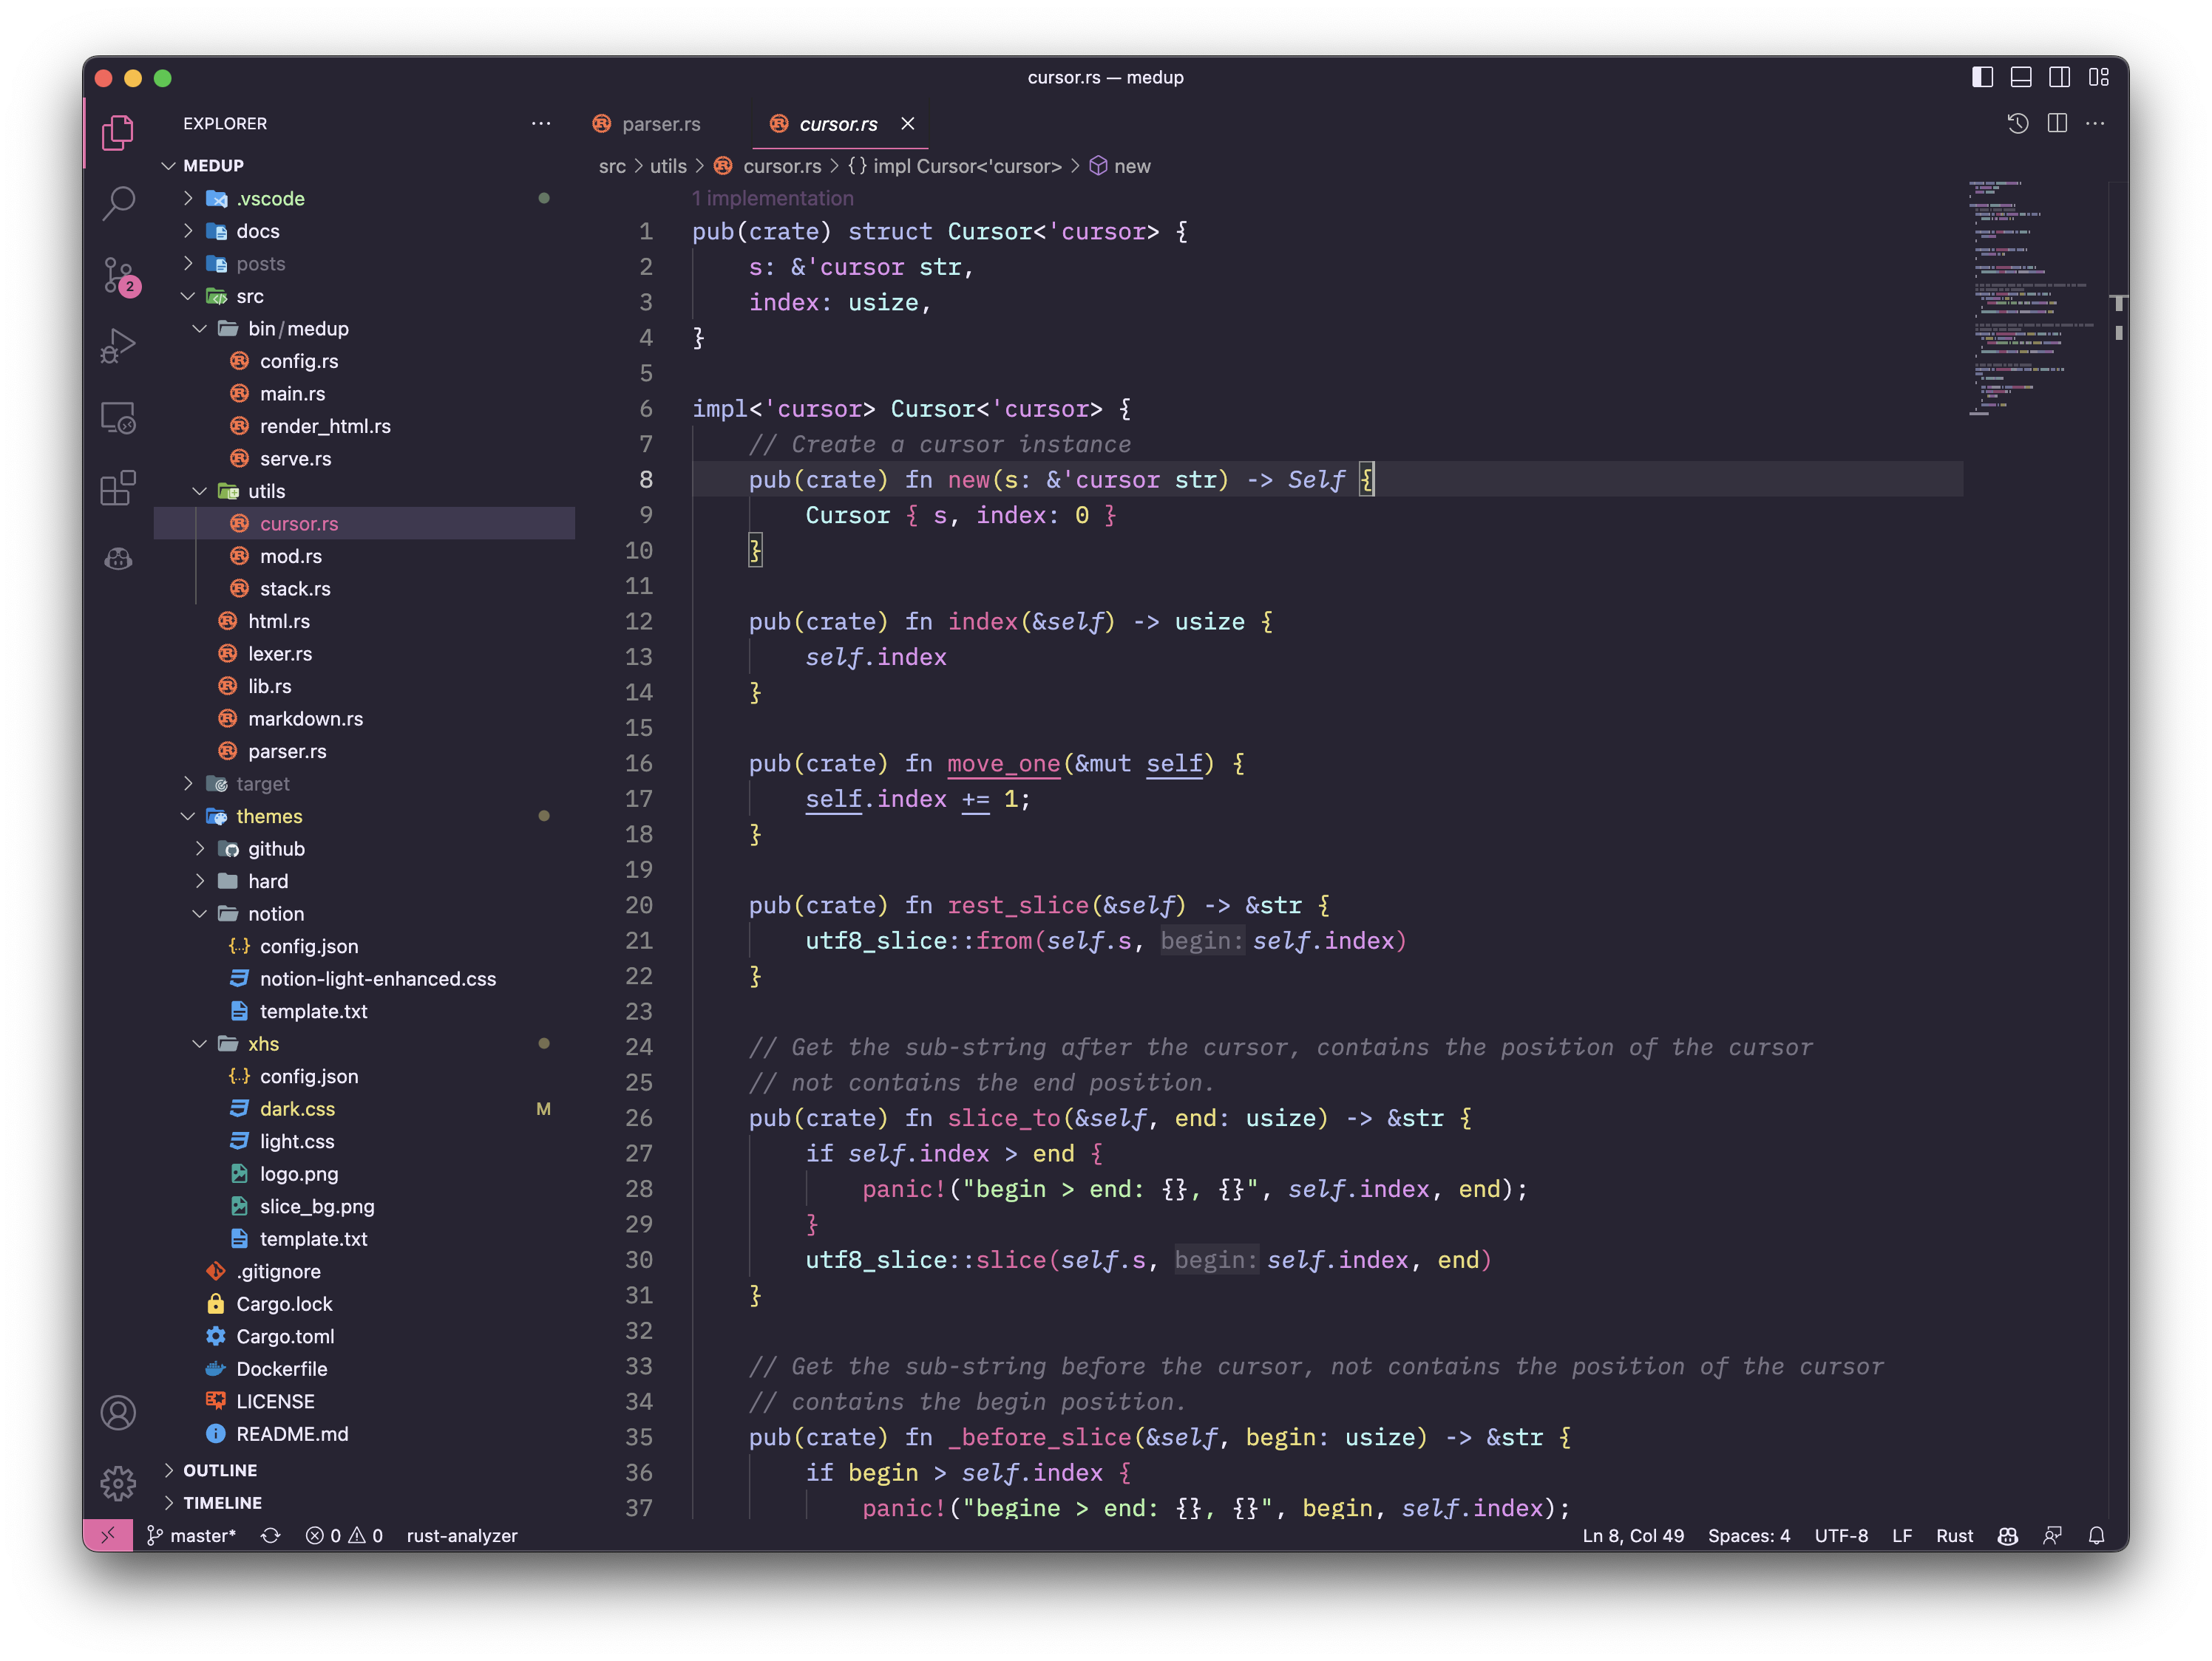This screenshot has width=2212, height=1661.
Task: Expand the docs folder
Action: click(x=257, y=231)
